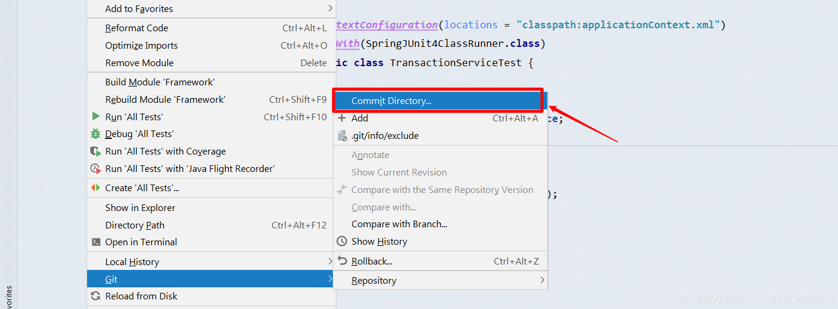Choose .git/info/exclude entry
The width and height of the screenshot is (838, 309).
[440, 136]
